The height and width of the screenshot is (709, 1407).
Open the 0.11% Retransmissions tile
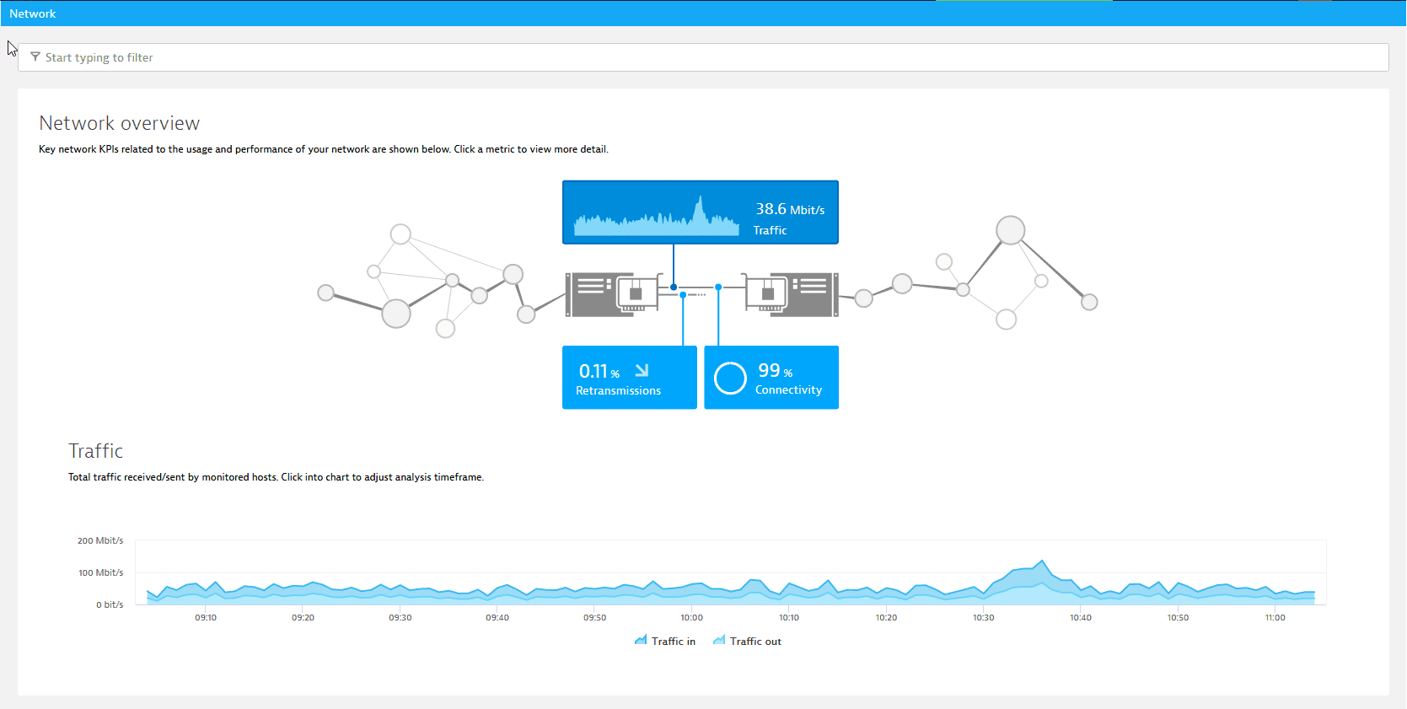630,378
